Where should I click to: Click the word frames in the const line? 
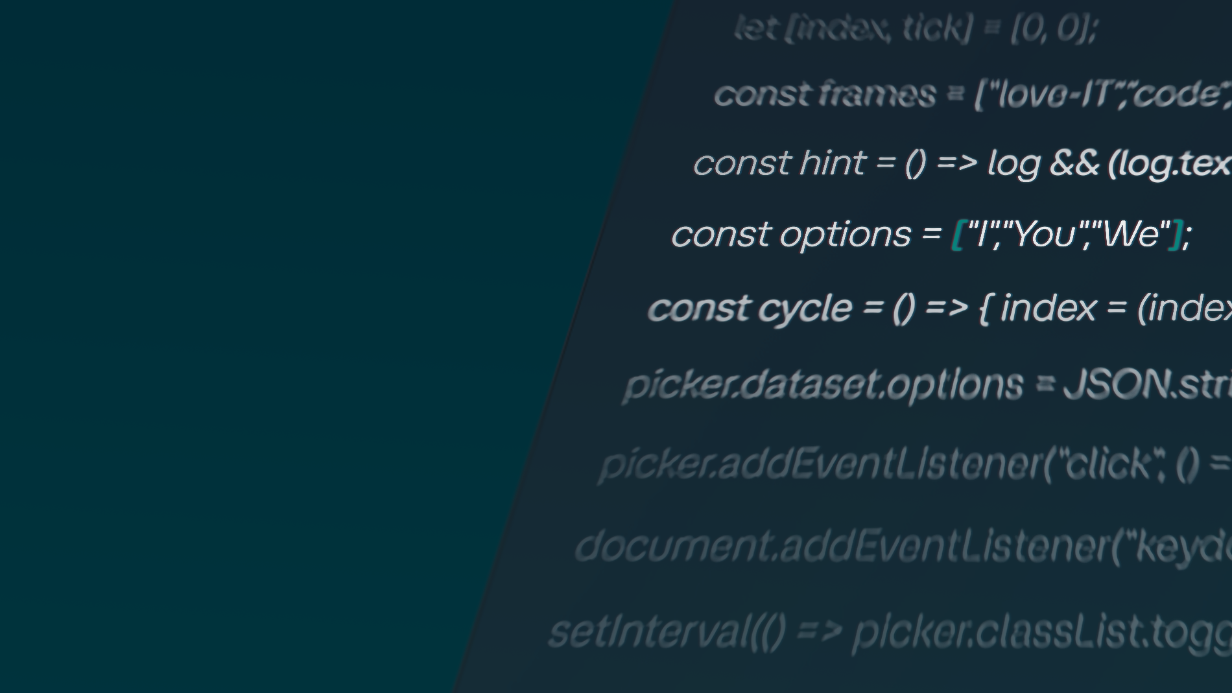tap(877, 94)
